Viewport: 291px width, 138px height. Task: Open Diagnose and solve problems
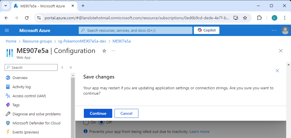[x=37, y=114]
